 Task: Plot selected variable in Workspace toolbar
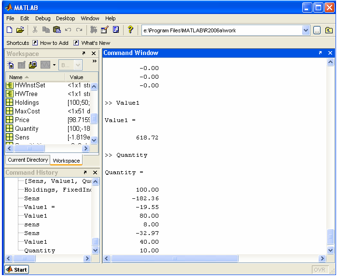click(x=45, y=65)
